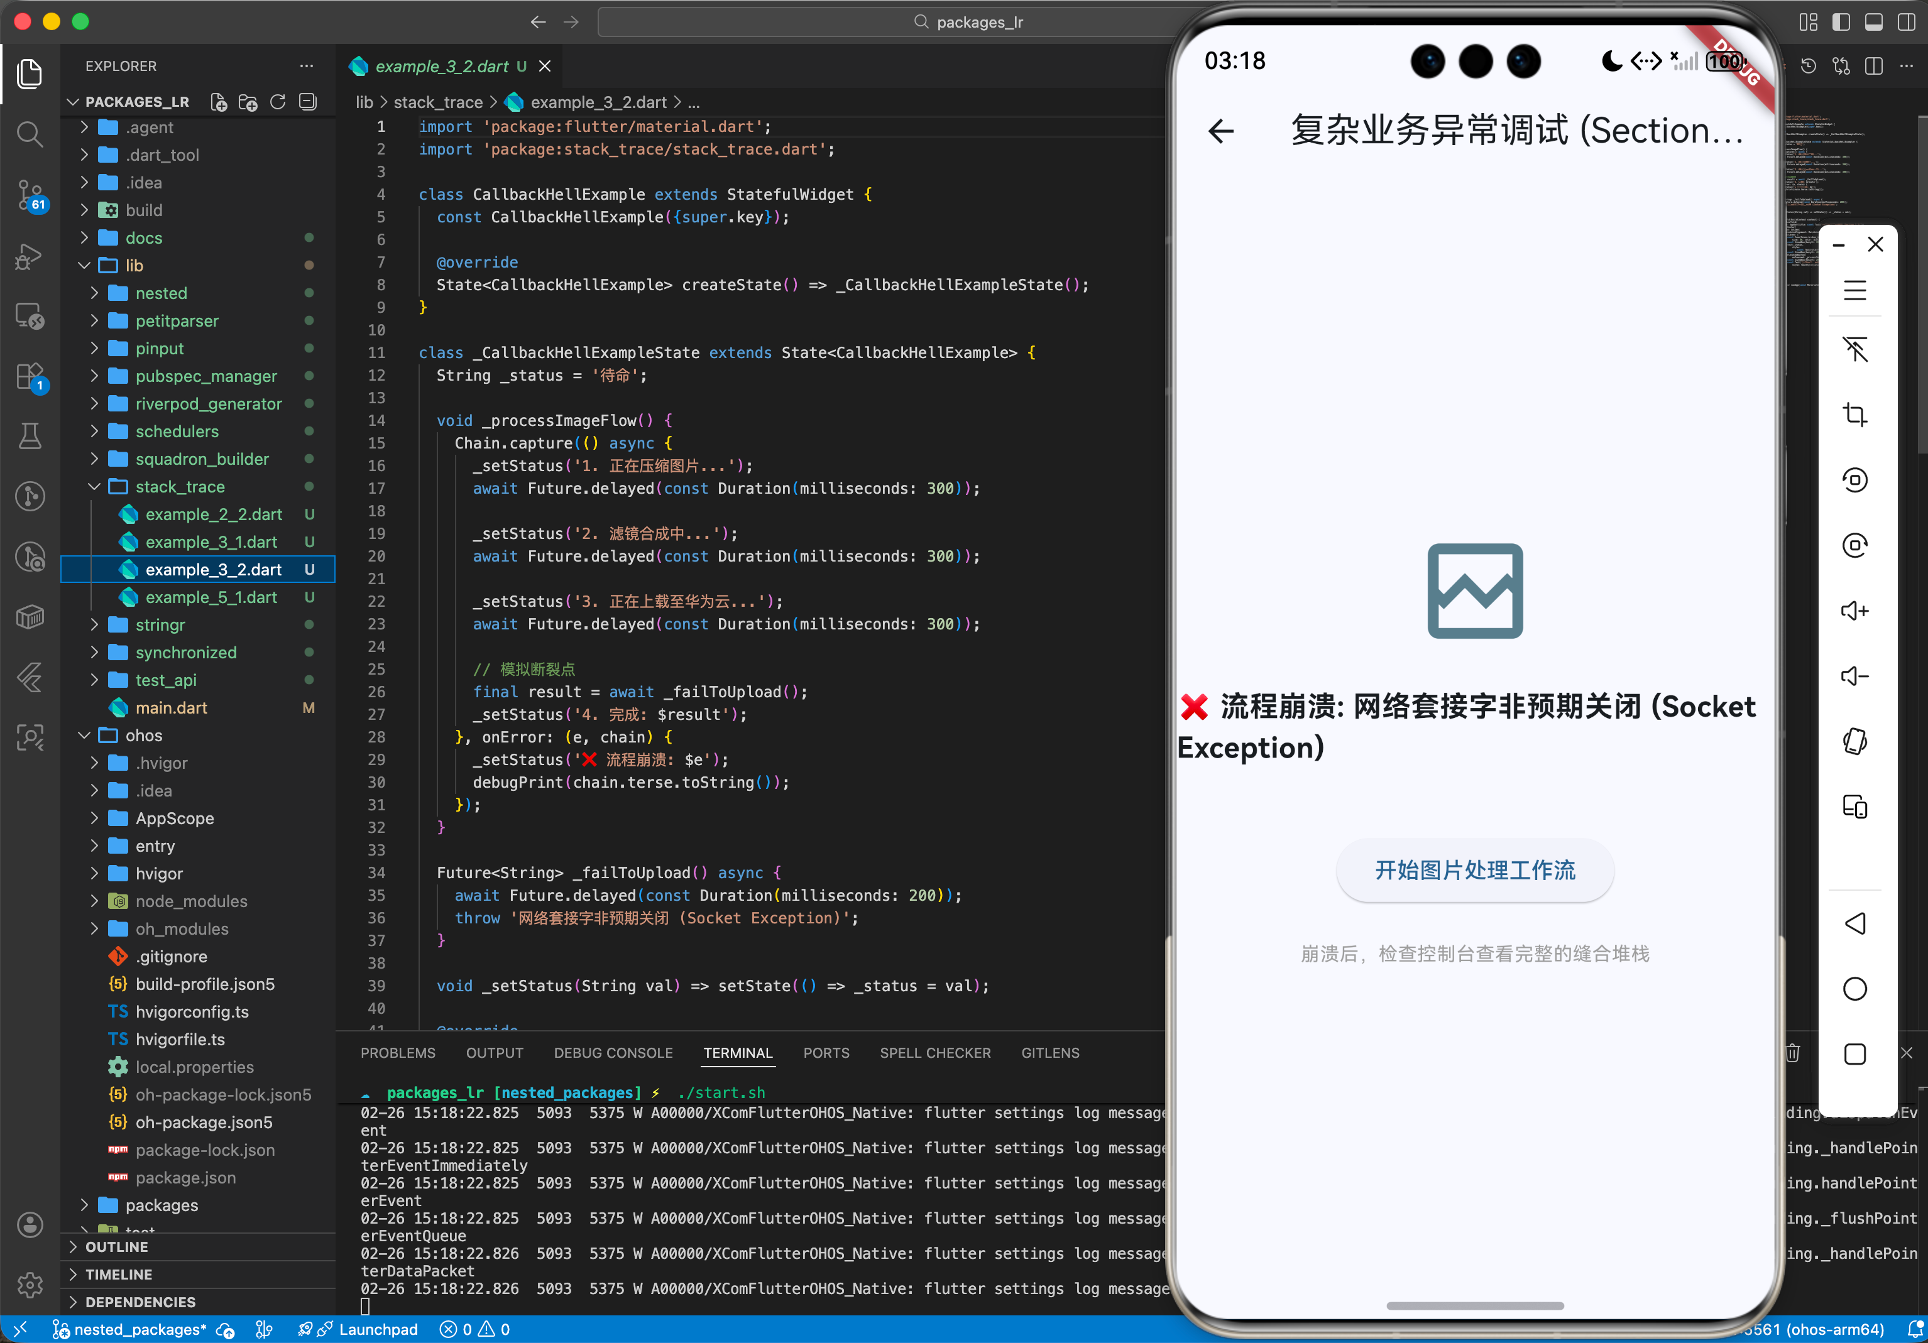Switch to the DEBUG CONSOLE tab
The width and height of the screenshot is (1928, 1343).
pos(613,1053)
